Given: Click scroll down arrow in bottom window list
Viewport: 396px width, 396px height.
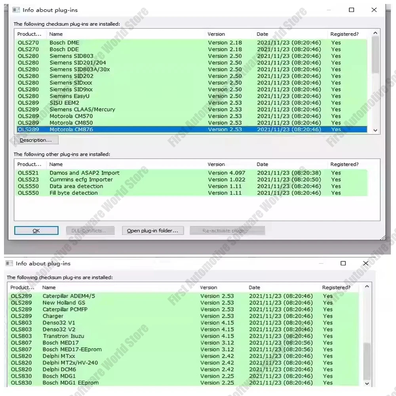Looking at the screenshot, I should pos(367,383).
